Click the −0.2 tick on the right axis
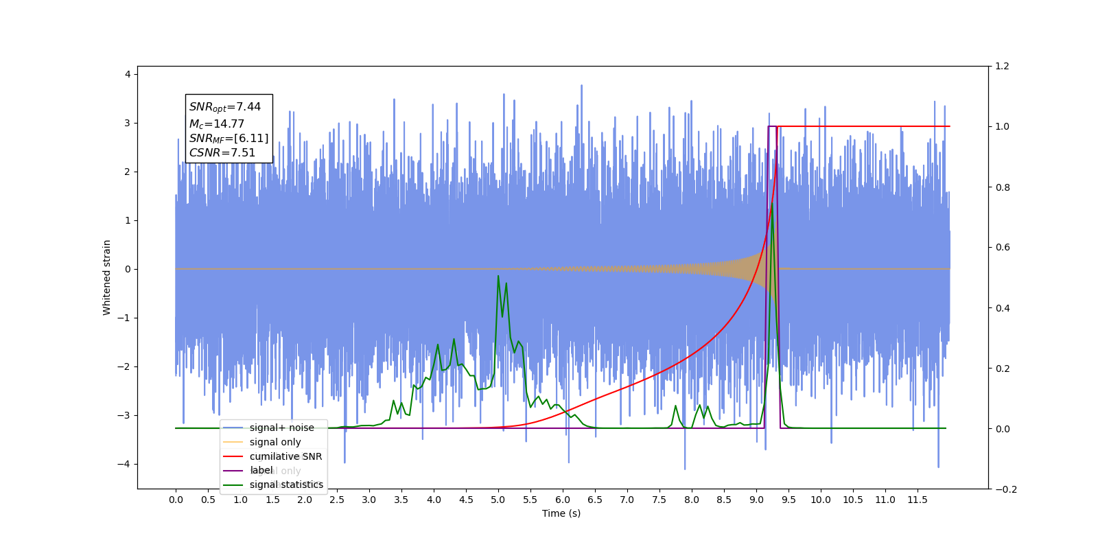Image resolution: width=1098 pixels, height=549 pixels. (1005, 489)
